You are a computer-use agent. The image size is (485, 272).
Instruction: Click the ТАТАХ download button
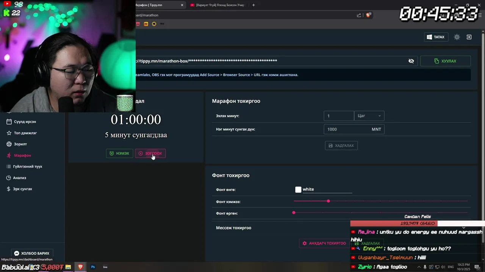pos(436,37)
